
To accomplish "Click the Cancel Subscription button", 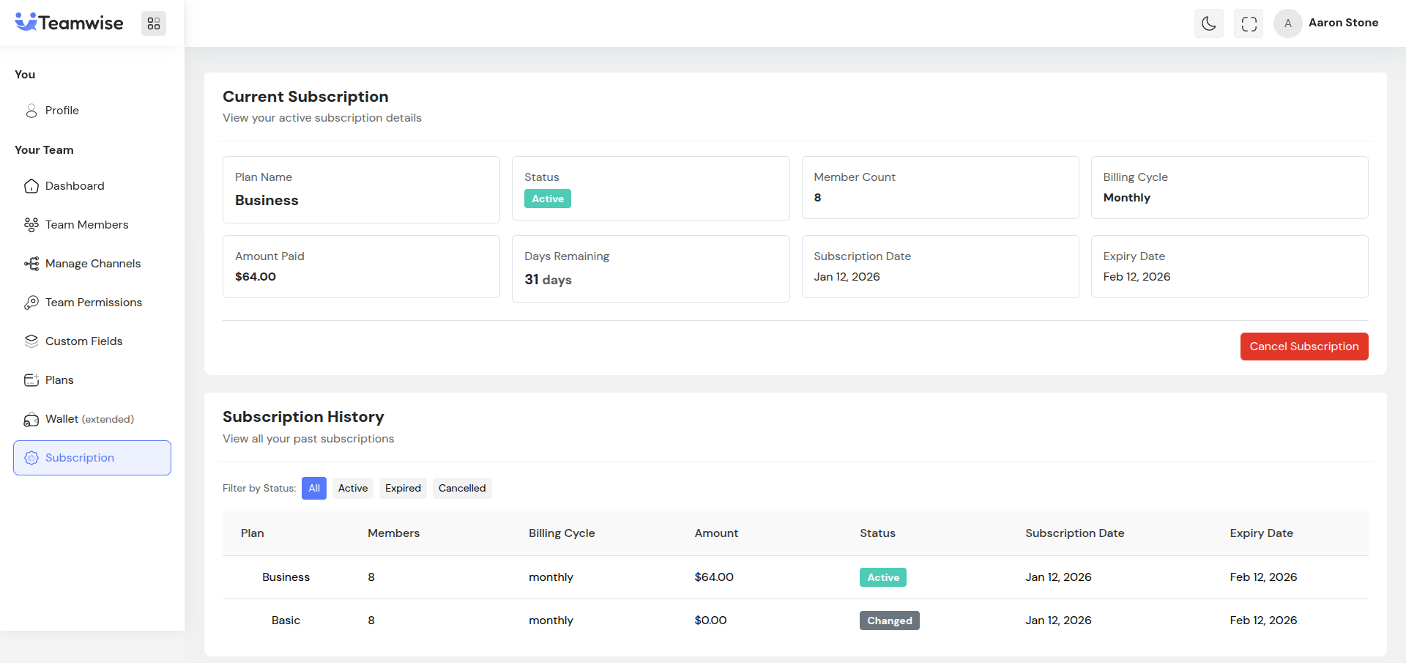I will coord(1304,346).
